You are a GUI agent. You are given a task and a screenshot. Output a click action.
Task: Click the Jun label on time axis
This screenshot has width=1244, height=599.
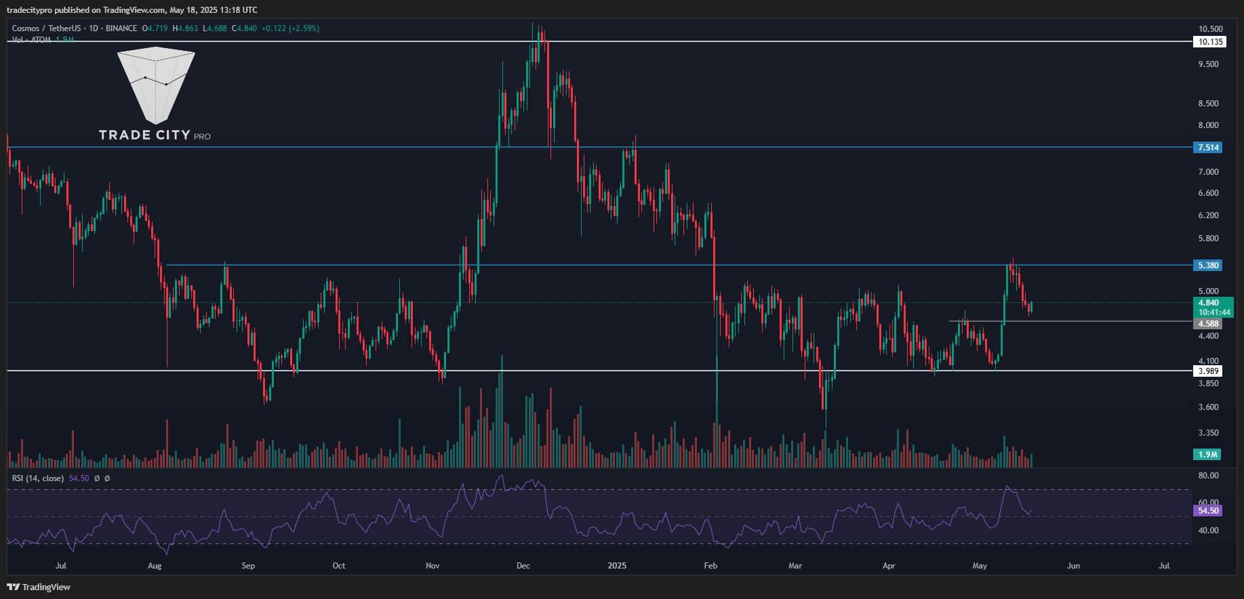1073,566
